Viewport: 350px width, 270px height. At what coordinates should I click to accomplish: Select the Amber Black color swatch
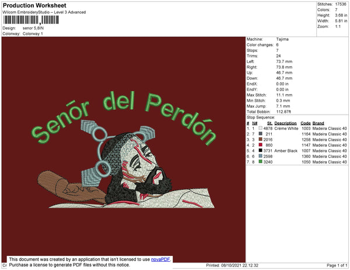(x=260, y=151)
